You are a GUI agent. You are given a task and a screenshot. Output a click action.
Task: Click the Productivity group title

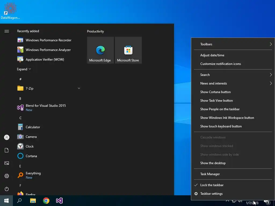[95, 31]
